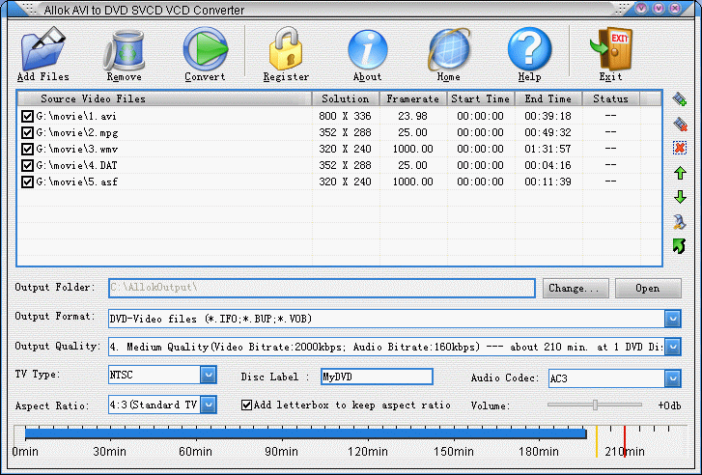Click the Home globe icon
Image resolution: width=702 pixels, height=475 pixels.
[448, 47]
